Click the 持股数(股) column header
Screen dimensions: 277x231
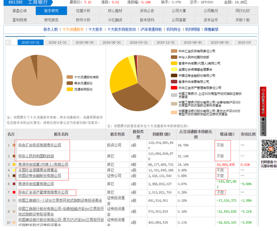(162, 134)
